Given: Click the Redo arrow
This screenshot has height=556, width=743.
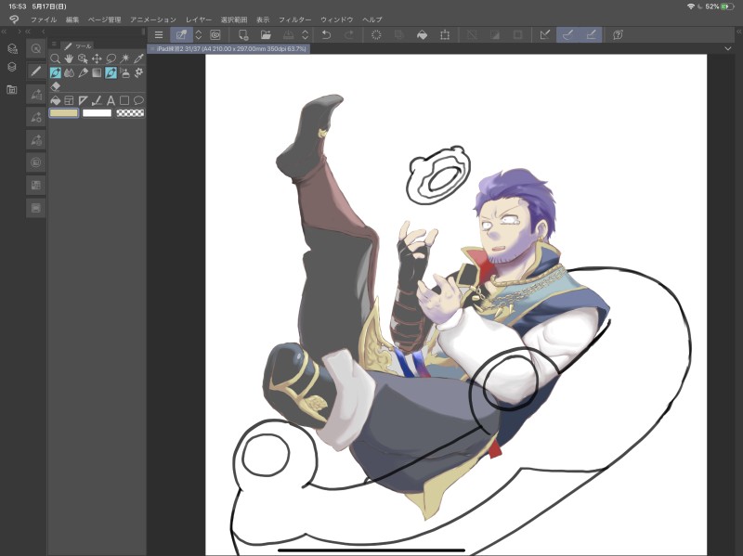Looking at the screenshot, I should (x=349, y=34).
